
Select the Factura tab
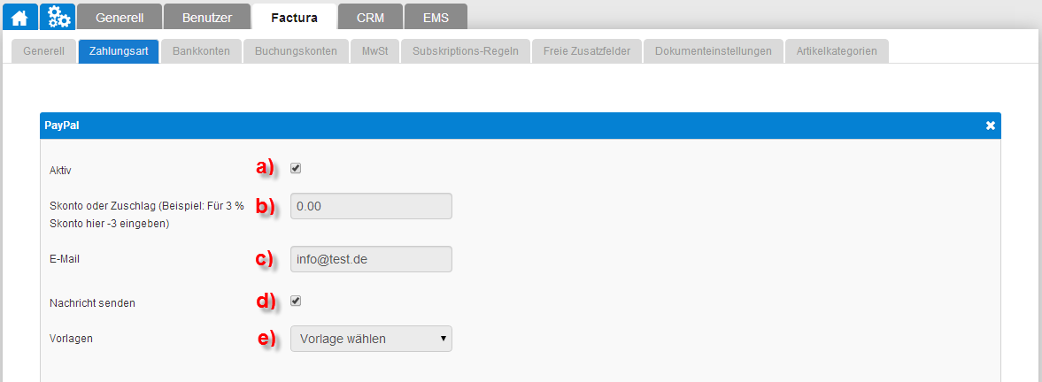(x=295, y=18)
